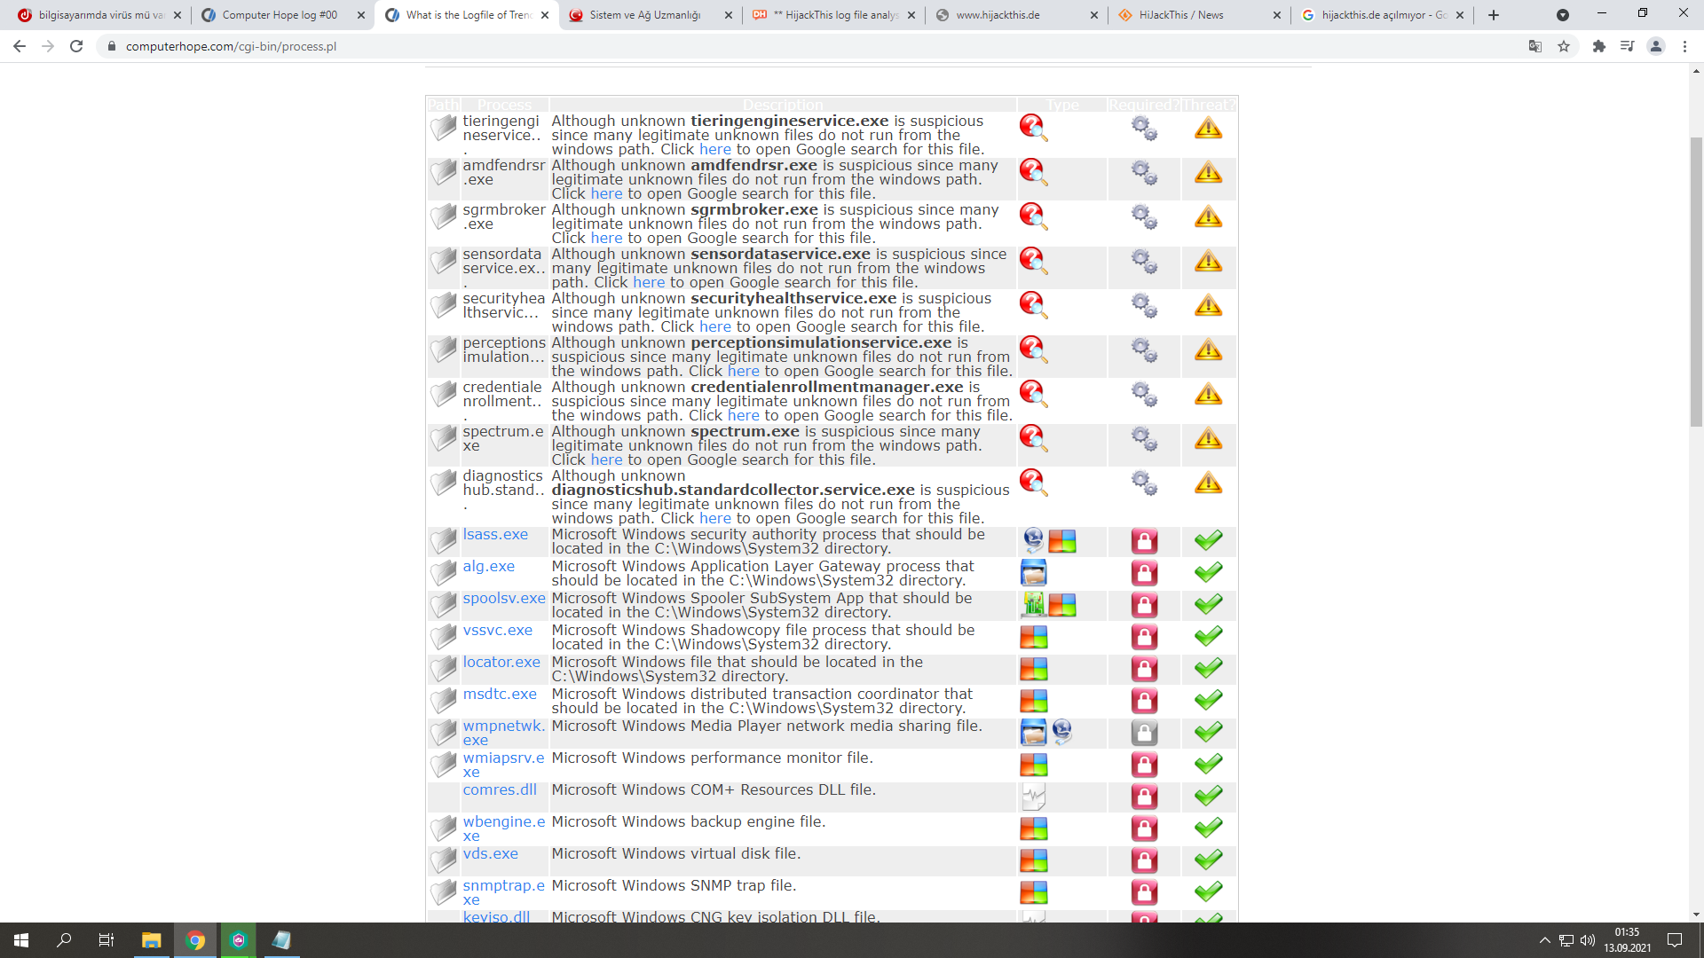Click 'here' link in spectrum.exe description
This screenshot has width=1704, height=958.
tap(606, 459)
